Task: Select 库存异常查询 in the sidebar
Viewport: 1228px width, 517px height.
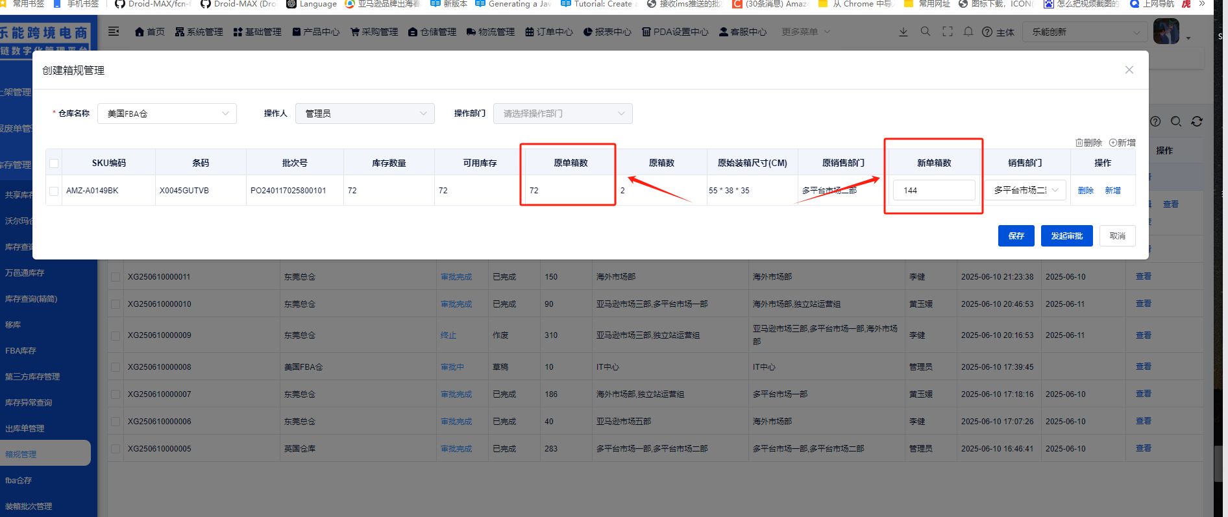Action: [29, 403]
